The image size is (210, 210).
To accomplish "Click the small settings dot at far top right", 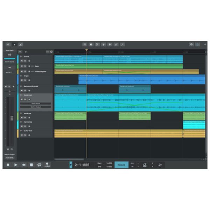I will click(x=205, y=44).
